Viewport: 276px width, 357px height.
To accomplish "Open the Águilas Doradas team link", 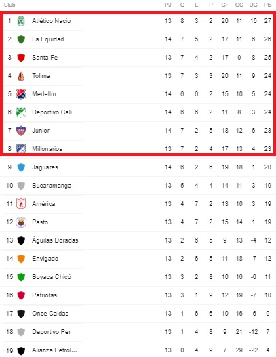I will [x=55, y=240].
